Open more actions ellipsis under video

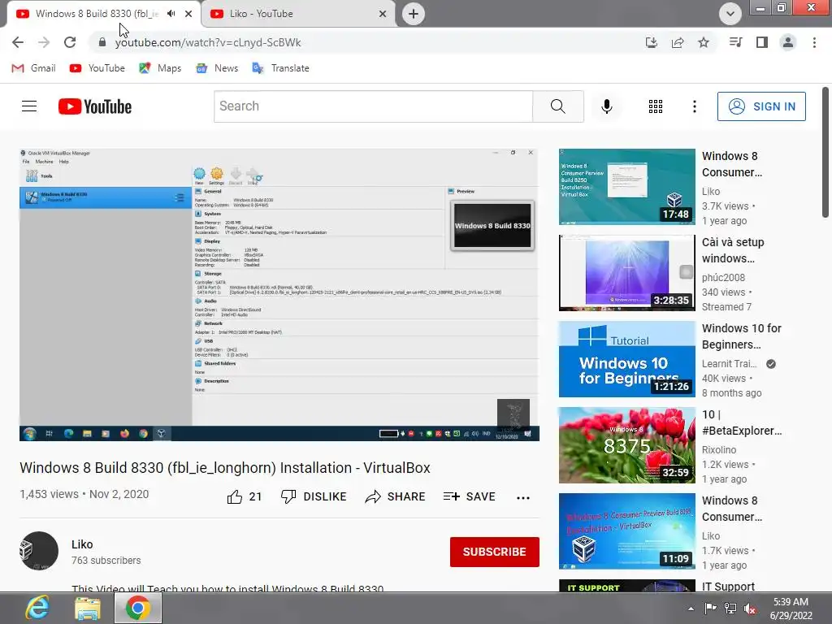pyautogui.click(x=523, y=497)
